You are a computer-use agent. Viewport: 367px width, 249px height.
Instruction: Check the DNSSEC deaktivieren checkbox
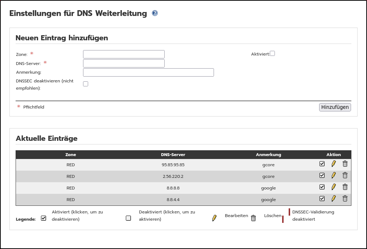[x=86, y=84]
